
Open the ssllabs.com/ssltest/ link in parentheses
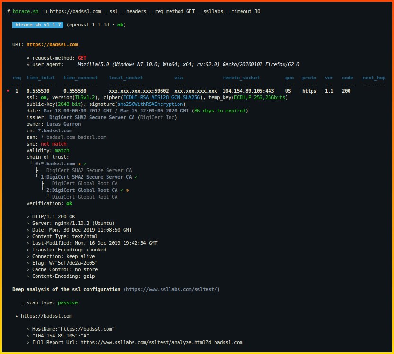click(x=171, y=290)
